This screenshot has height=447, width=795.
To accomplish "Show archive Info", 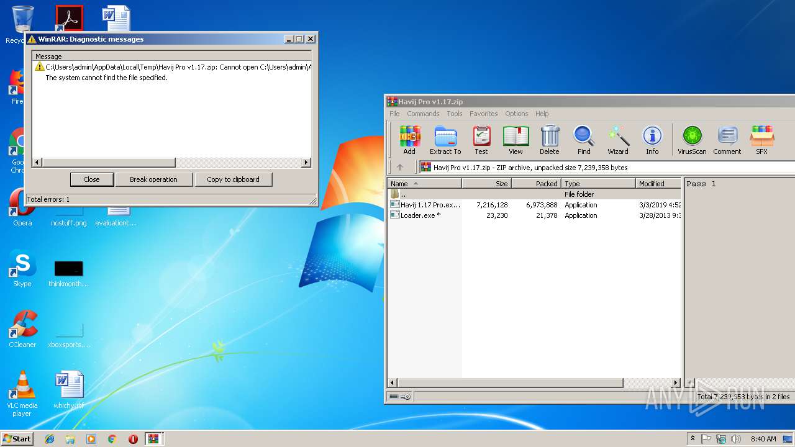I will pos(652,140).
